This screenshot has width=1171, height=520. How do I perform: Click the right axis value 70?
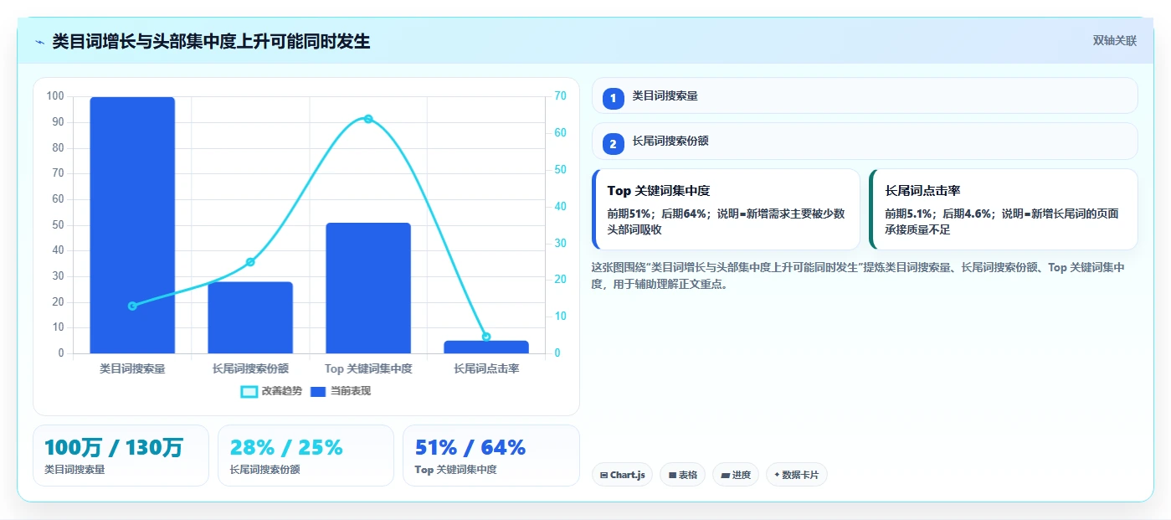pos(560,96)
